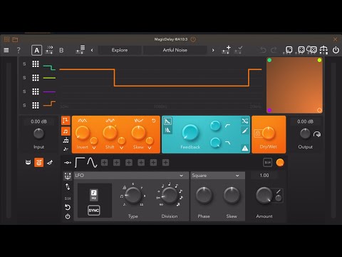
Task: Go to next preset with right arrow
Action: 213,50
